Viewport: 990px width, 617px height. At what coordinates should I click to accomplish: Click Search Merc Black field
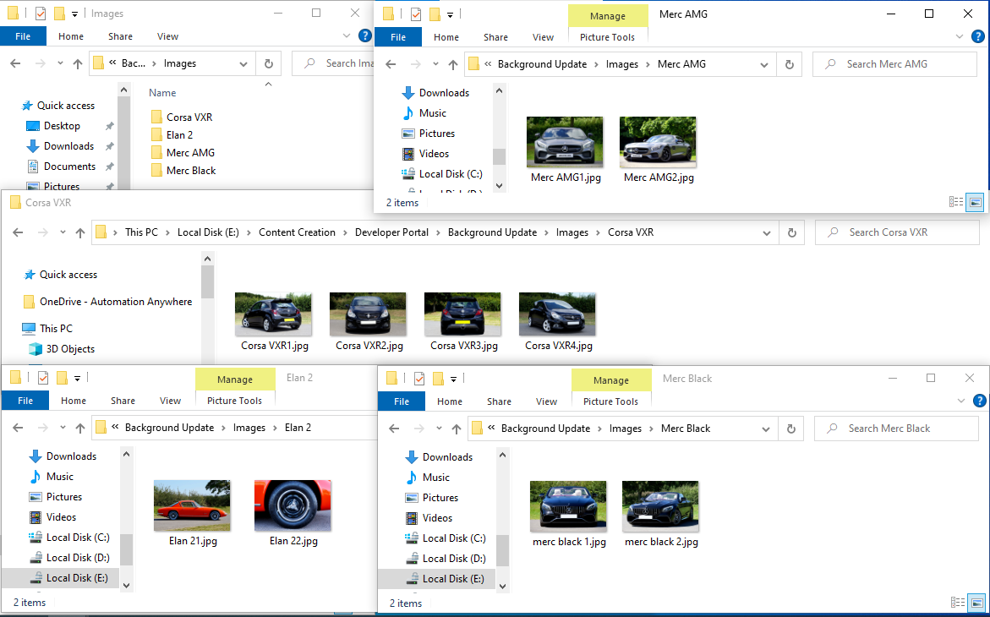pos(896,429)
